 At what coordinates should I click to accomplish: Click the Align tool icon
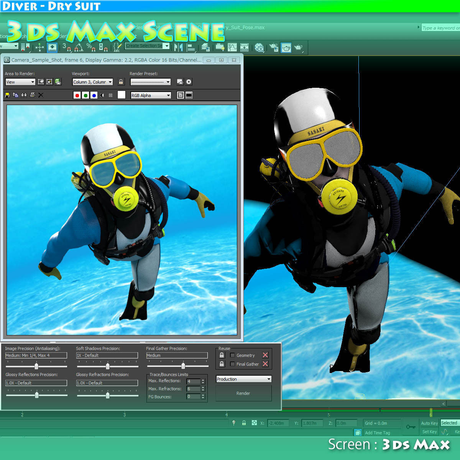pyautogui.click(x=191, y=48)
